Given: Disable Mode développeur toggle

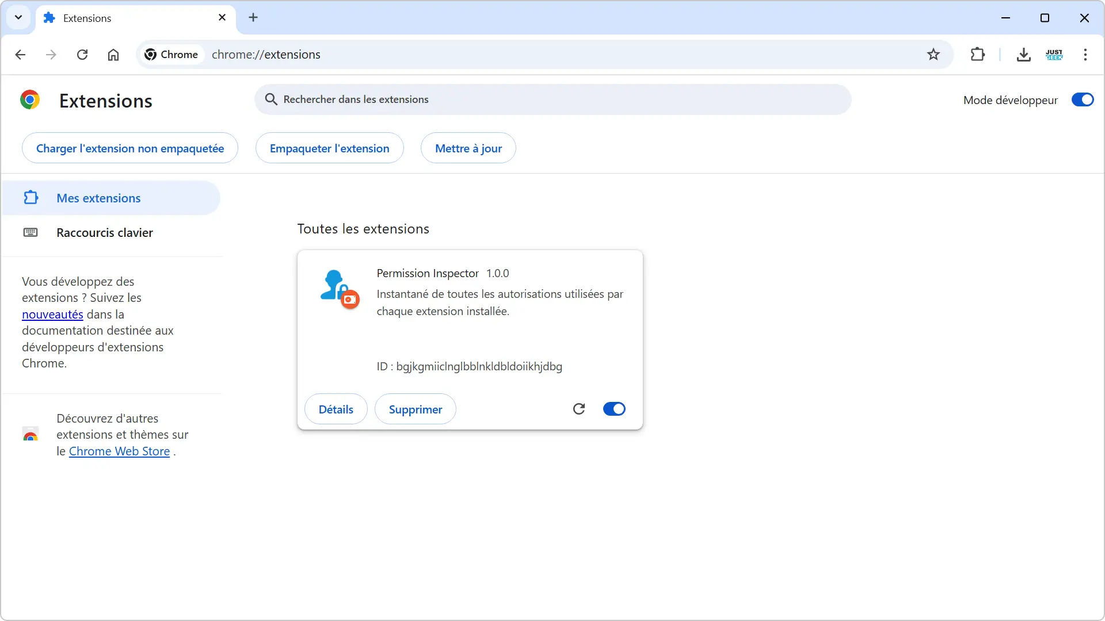Looking at the screenshot, I should tap(1083, 100).
